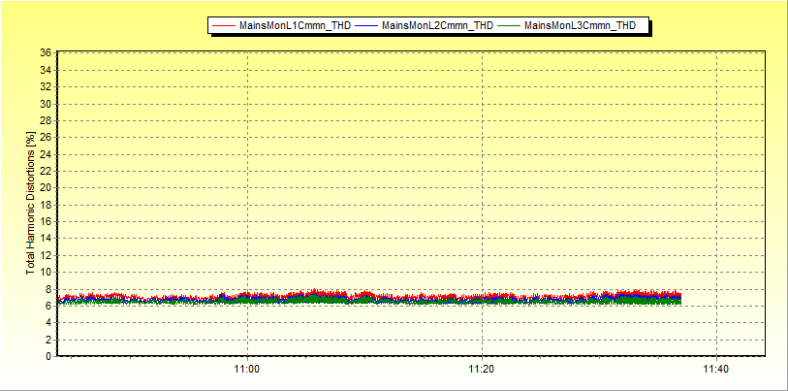788x391 pixels.
Task: Click green line marker in the legend
Action: 509,26
